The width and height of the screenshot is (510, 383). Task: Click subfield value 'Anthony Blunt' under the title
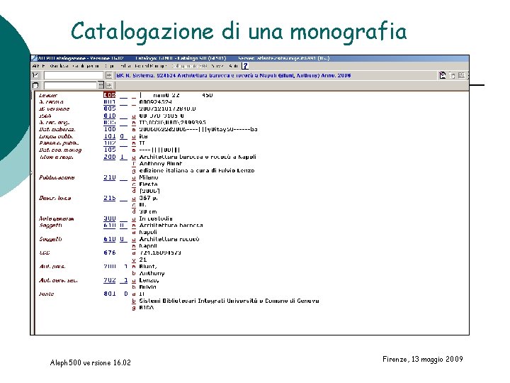click(161, 164)
